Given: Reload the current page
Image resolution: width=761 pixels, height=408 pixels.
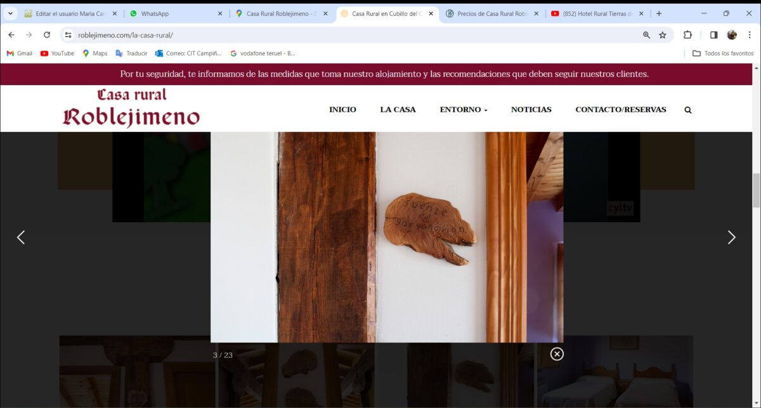Looking at the screenshot, I should [x=46, y=35].
